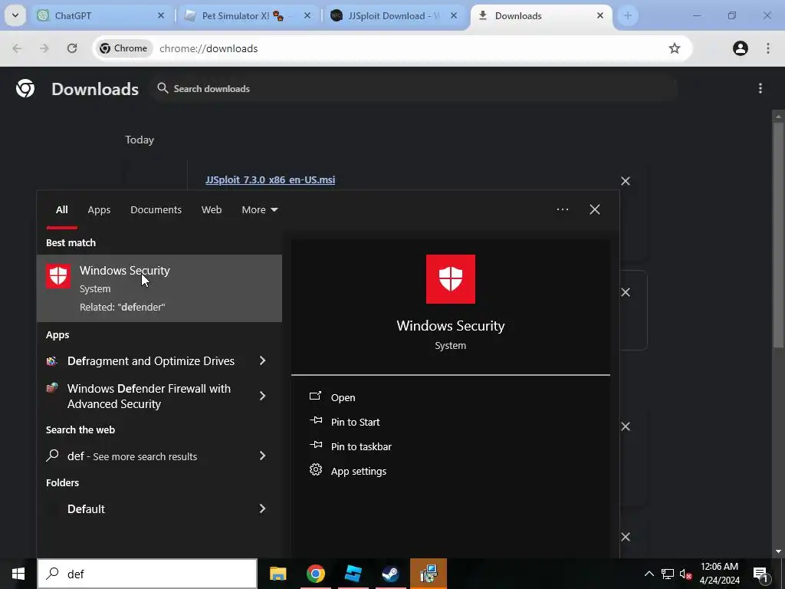Click the large Windows Security shield icon

pyautogui.click(x=450, y=279)
